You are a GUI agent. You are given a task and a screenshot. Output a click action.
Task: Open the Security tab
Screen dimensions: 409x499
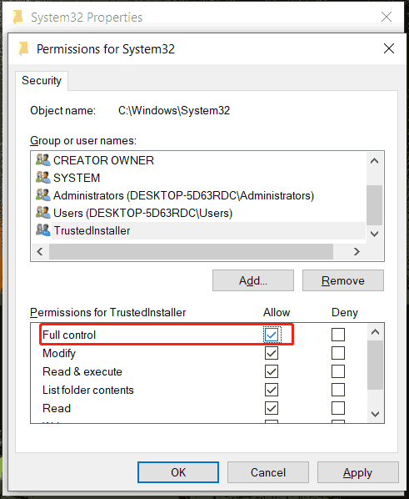pyautogui.click(x=42, y=80)
